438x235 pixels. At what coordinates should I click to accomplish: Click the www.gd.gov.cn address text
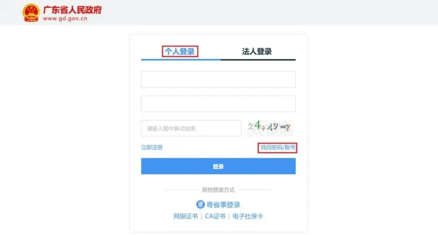point(65,18)
